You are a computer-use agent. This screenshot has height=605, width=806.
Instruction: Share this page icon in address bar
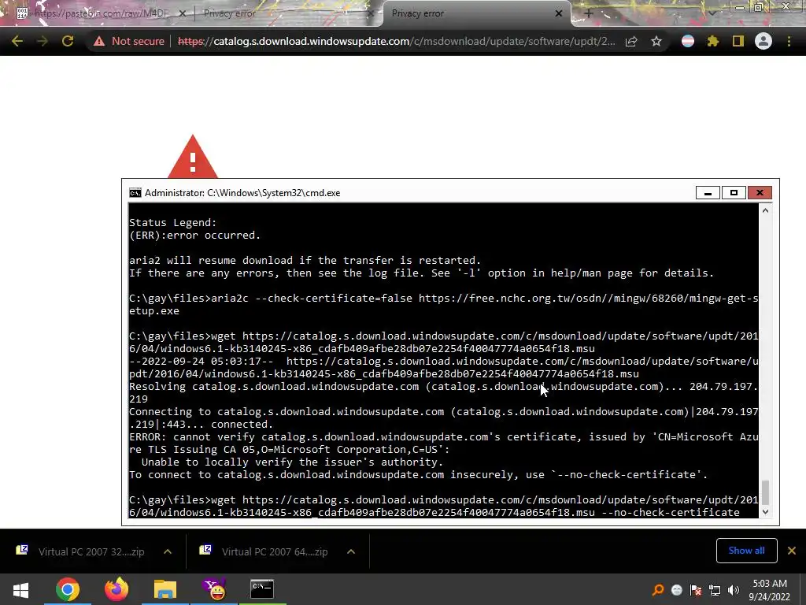pyautogui.click(x=631, y=41)
